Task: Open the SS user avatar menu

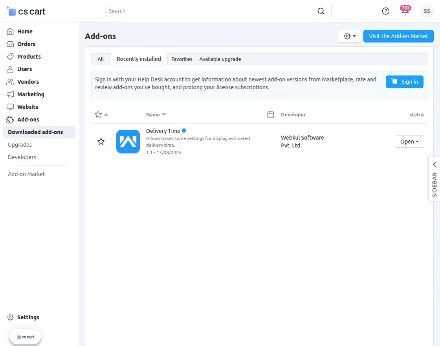Action: click(x=427, y=11)
